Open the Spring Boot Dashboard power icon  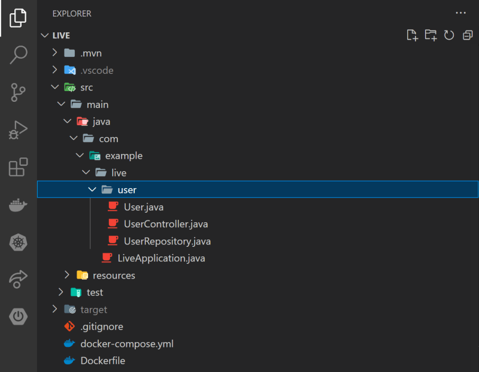tap(18, 316)
